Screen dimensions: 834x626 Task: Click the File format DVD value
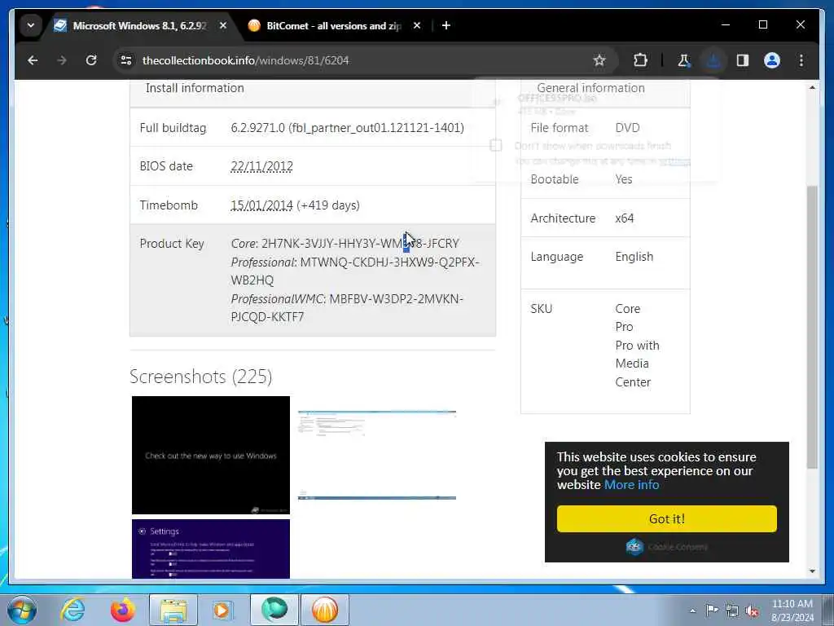point(627,128)
